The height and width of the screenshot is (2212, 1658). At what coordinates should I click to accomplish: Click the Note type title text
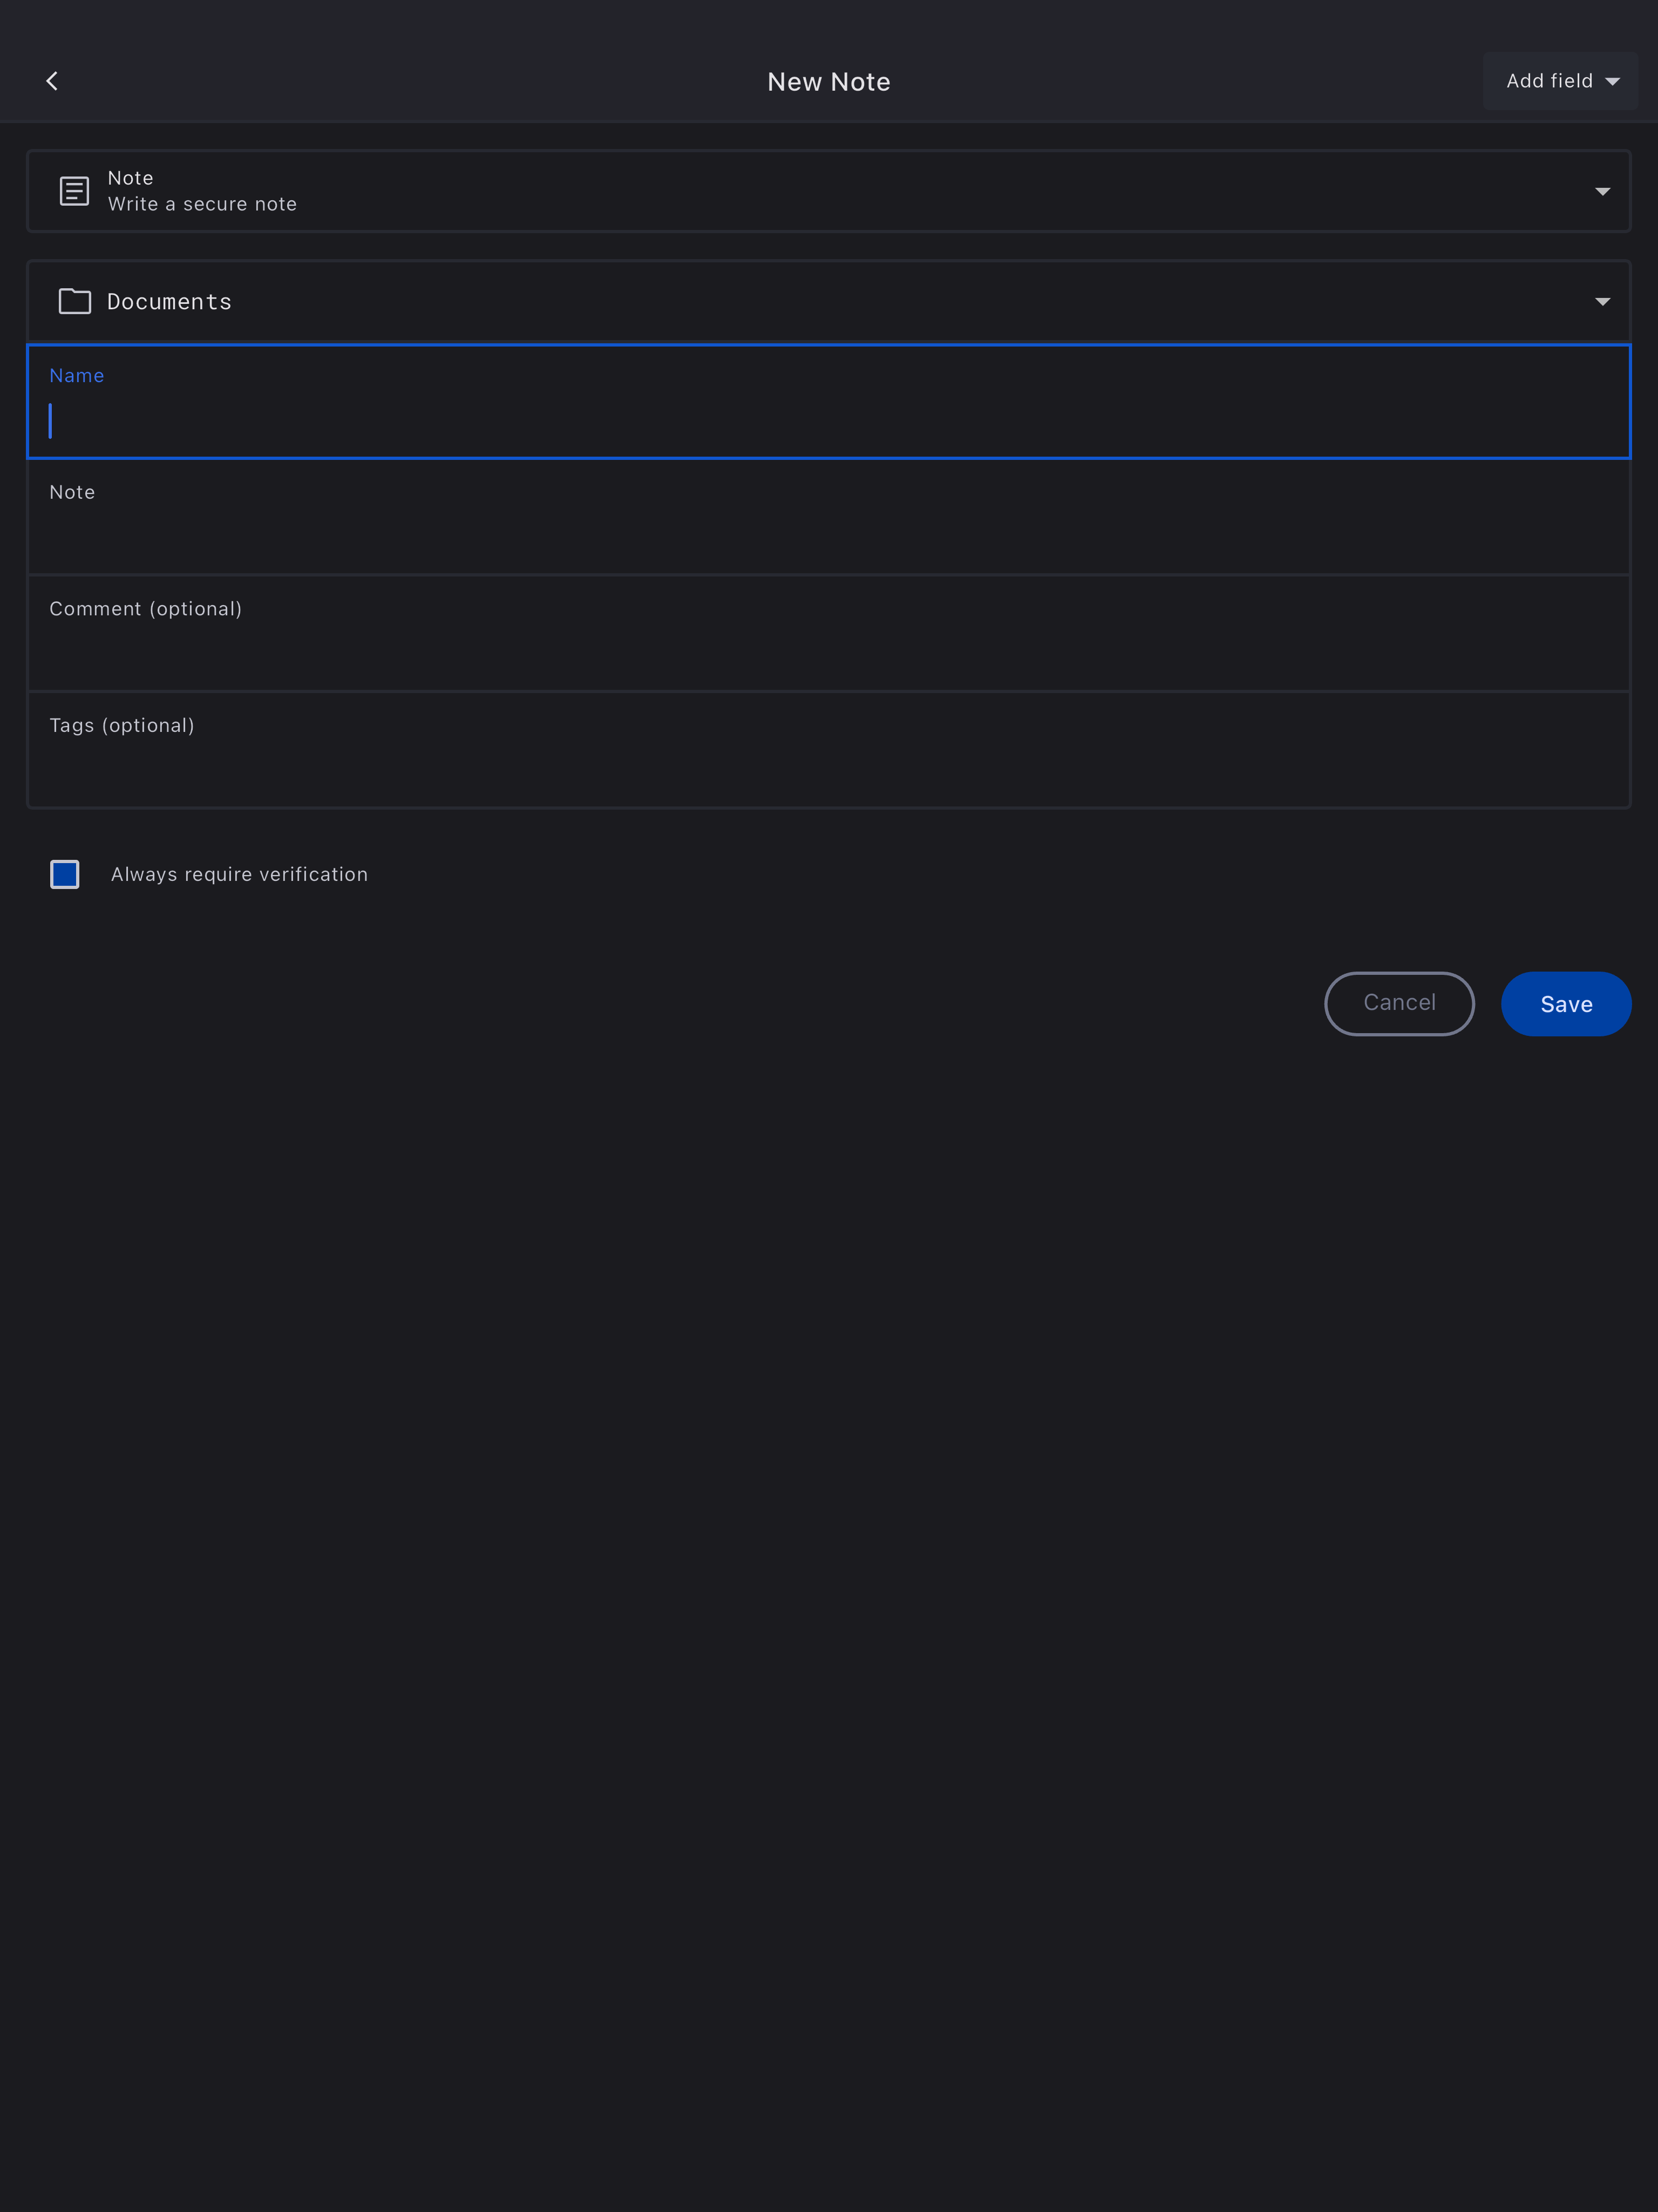(130, 178)
